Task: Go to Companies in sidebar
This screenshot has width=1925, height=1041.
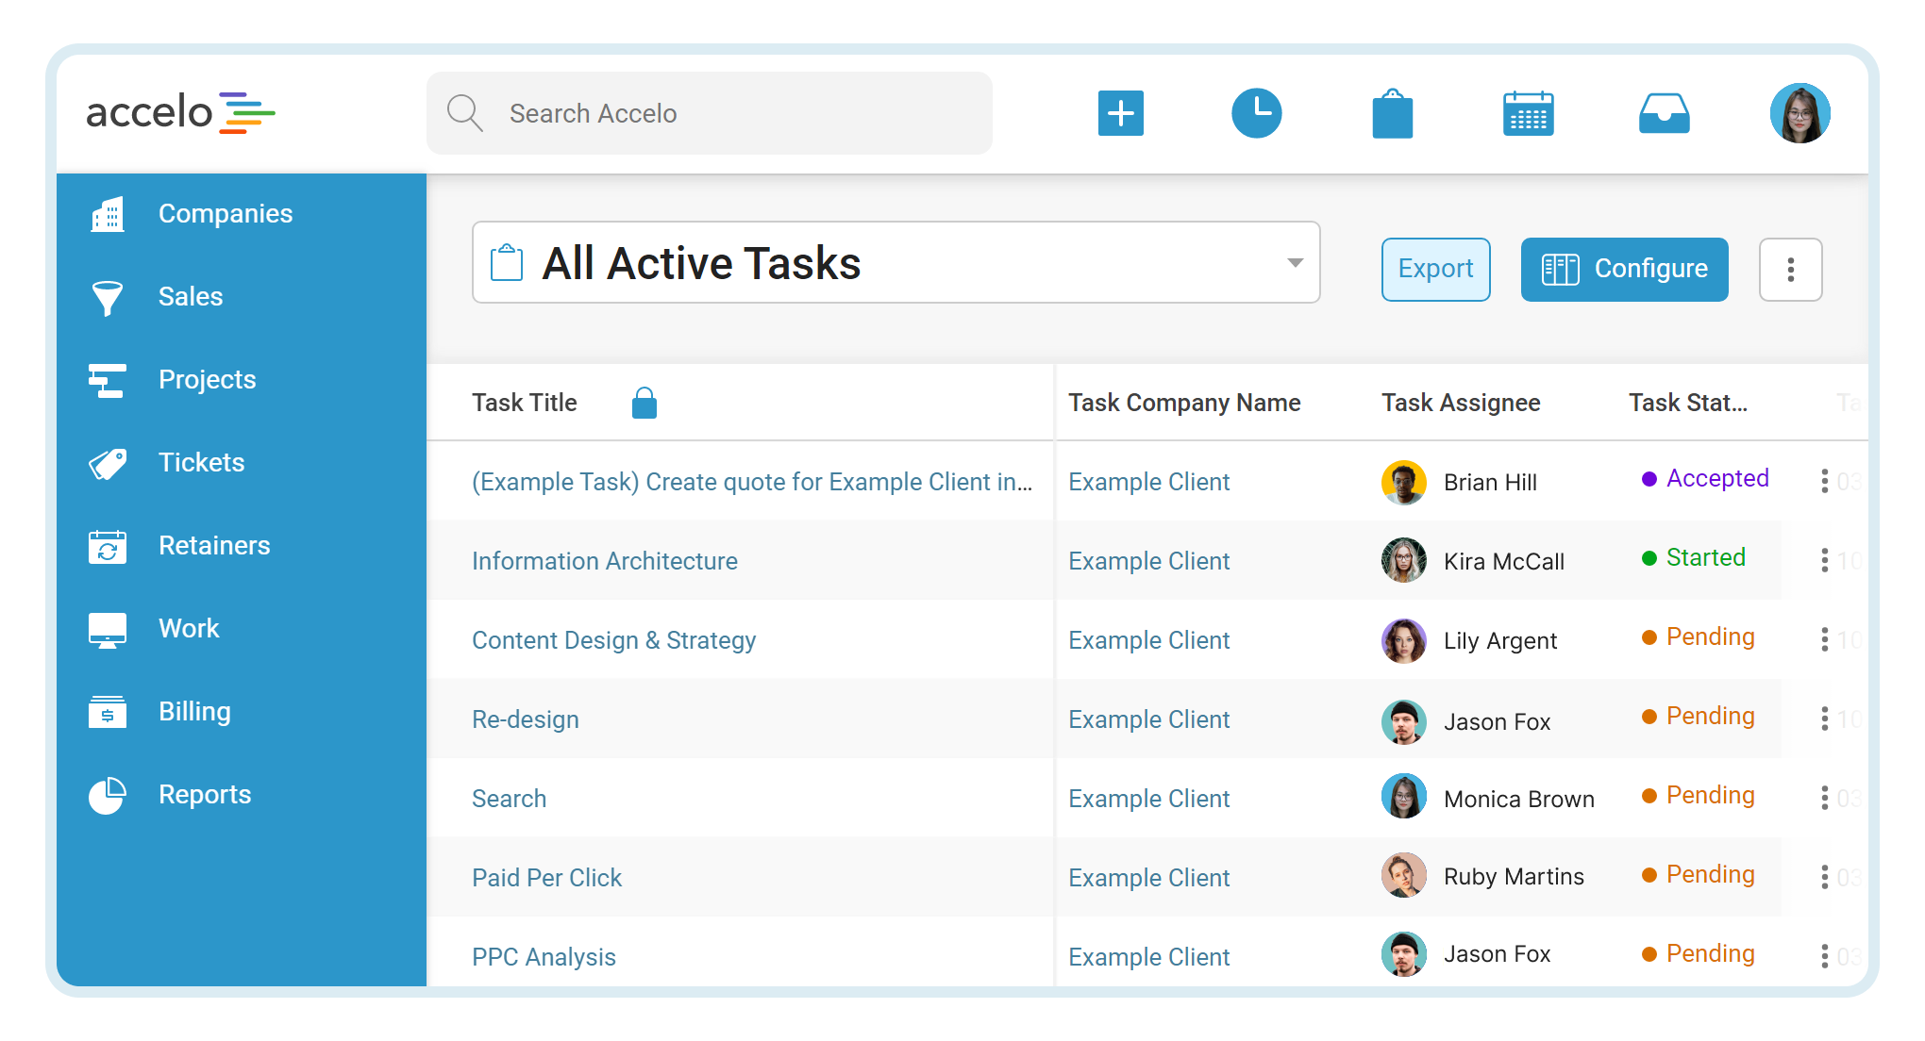Action: (225, 214)
